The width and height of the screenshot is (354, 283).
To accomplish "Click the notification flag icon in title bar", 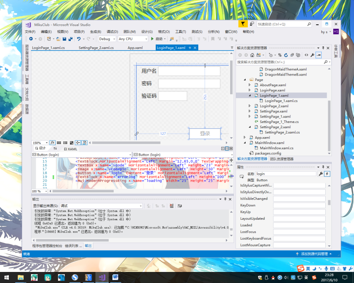I will coord(243,24).
